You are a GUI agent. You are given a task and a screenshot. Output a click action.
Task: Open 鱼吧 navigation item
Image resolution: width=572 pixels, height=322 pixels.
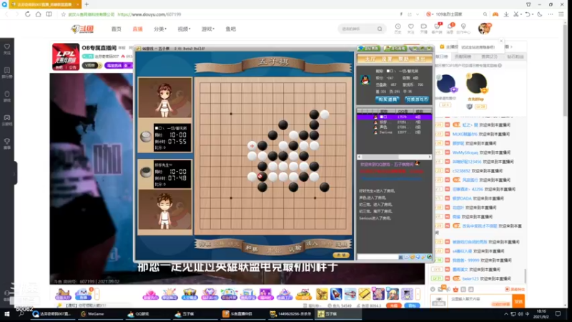230,29
